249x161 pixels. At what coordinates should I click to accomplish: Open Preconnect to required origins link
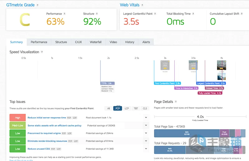pyautogui.click(x=44, y=133)
